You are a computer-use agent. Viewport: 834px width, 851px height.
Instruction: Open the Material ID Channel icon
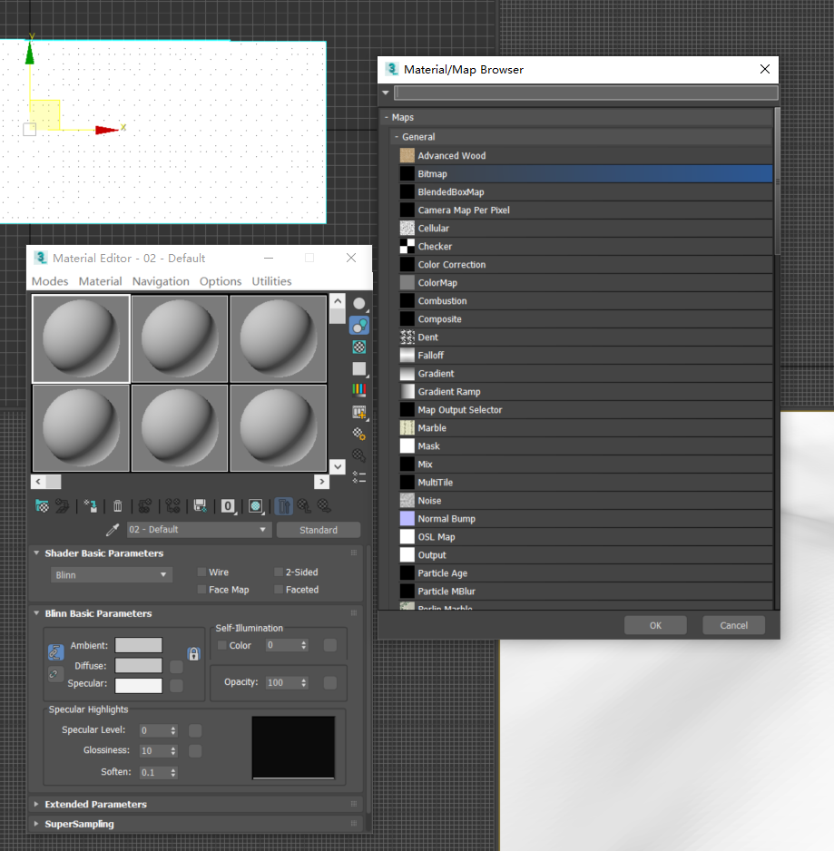pyautogui.click(x=228, y=505)
